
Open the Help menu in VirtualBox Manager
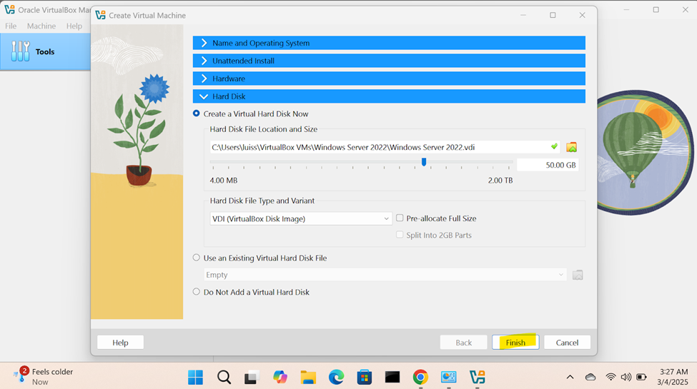pyautogui.click(x=74, y=26)
